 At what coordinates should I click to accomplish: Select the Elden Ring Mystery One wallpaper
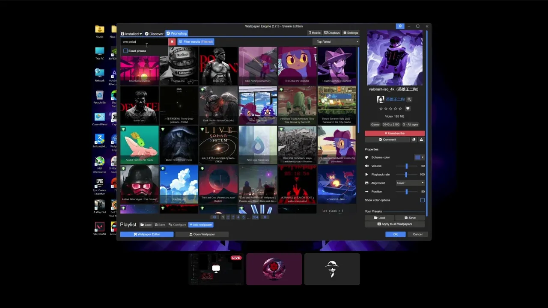pos(179,145)
